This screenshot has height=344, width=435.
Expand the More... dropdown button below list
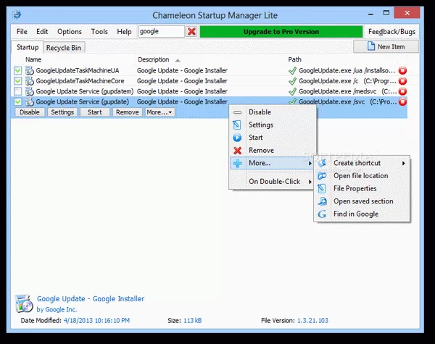(x=159, y=112)
